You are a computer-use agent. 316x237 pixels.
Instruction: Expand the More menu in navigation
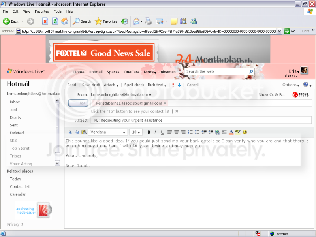pyautogui.click(x=150, y=72)
